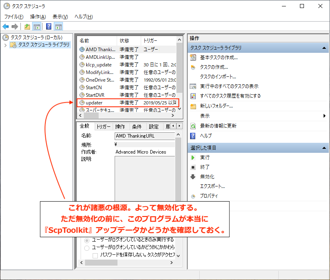The image size is (330, 280).
Task: Click エクスポート... action
Action: point(213,186)
